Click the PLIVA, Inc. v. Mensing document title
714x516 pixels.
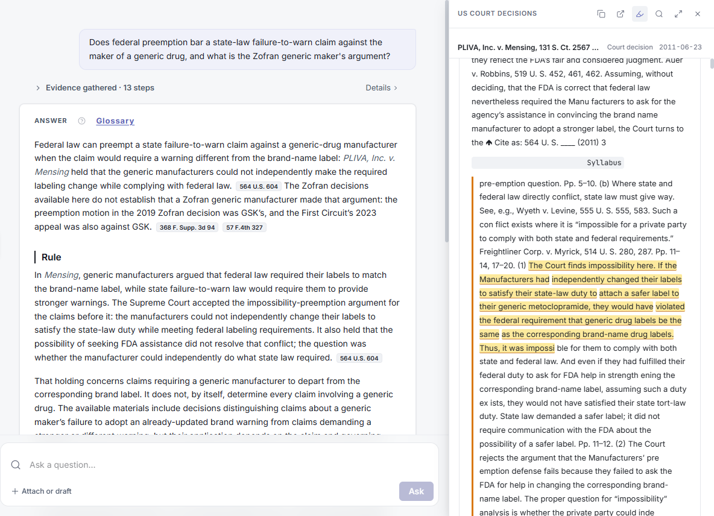(x=528, y=48)
